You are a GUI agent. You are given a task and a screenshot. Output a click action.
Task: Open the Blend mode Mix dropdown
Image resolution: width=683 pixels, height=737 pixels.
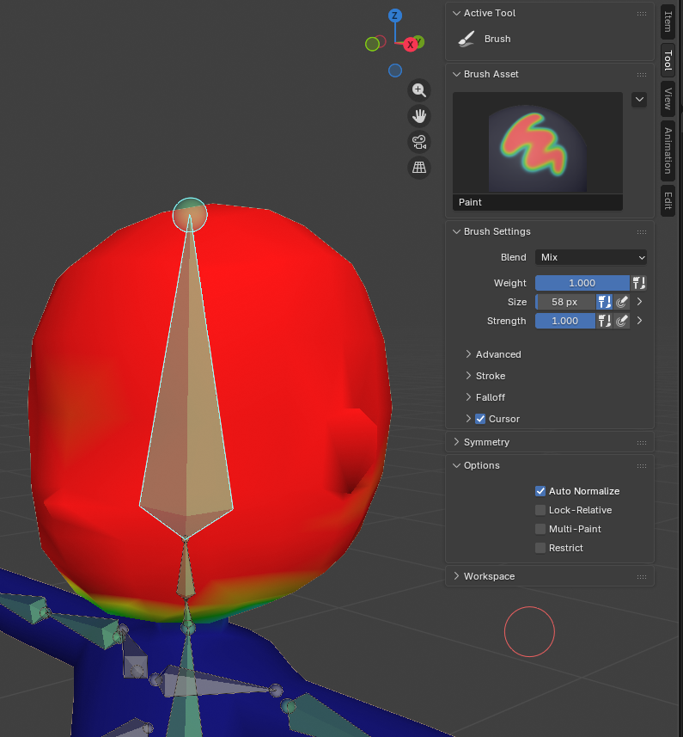click(x=591, y=257)
